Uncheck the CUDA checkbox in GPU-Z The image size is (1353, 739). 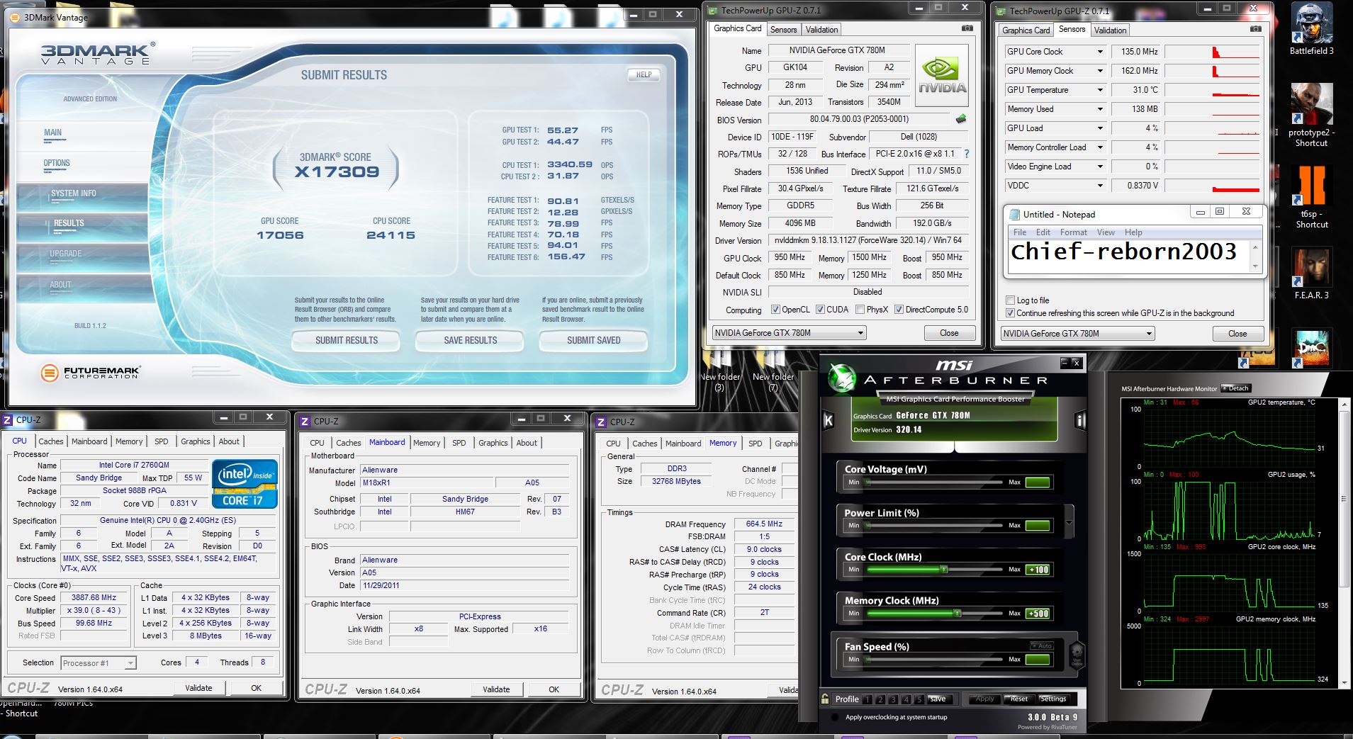pos(820,310)
